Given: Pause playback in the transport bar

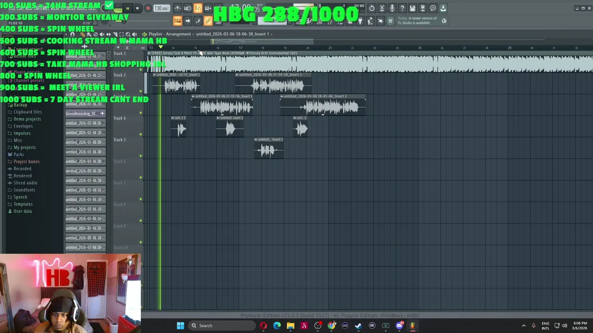Looking at the screenshot, I should [x=127, y=8].
